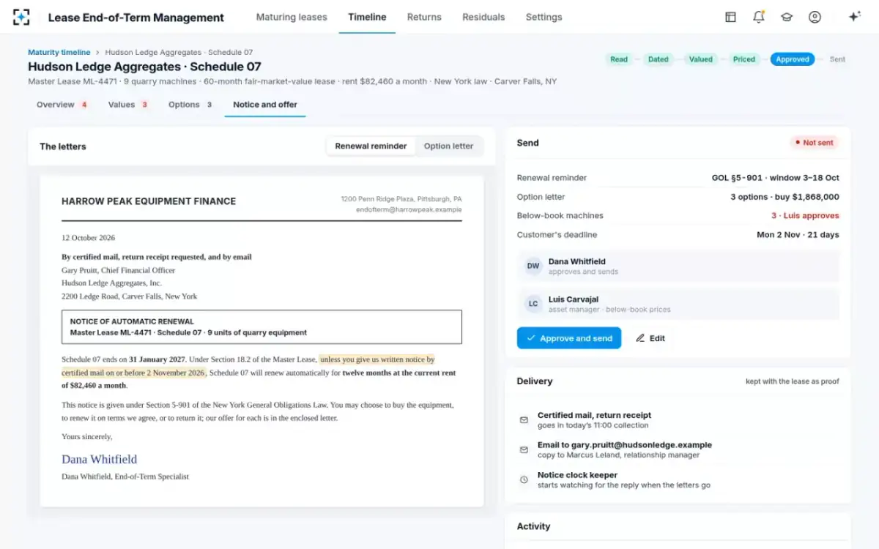Switch the letter view to Option letter
Screen dimensions: 879x549
click(448, 146)
